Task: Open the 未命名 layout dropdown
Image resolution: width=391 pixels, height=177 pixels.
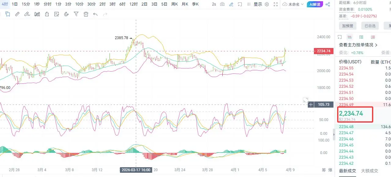Action: tap(293, 4)
